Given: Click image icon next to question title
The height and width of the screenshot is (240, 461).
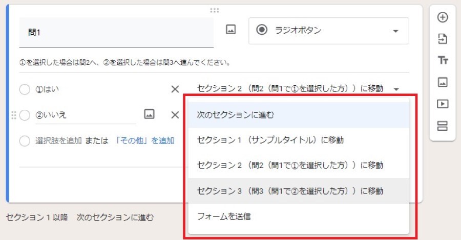Looking at the screenshot, I should click(231, 30).
